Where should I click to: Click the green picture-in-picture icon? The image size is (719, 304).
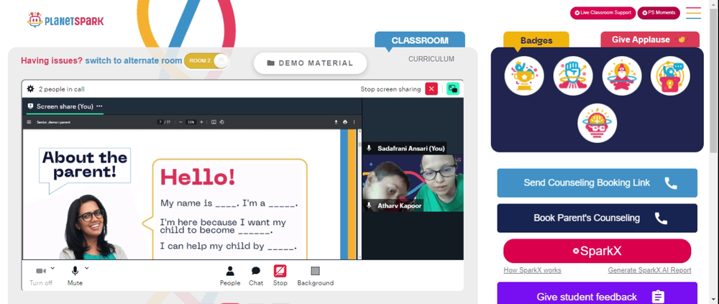point(453,89)
